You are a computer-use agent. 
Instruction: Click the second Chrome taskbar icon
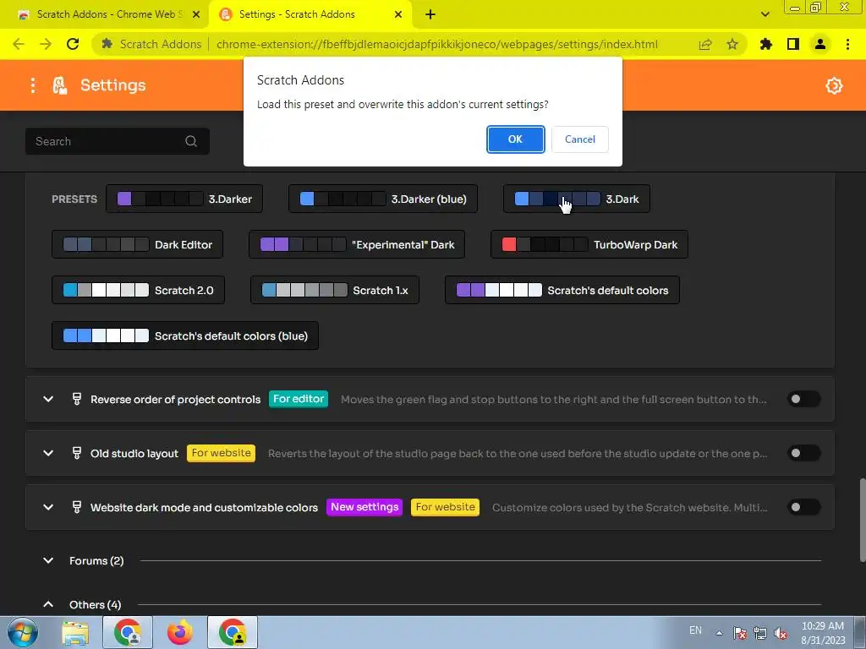point(233,632)
